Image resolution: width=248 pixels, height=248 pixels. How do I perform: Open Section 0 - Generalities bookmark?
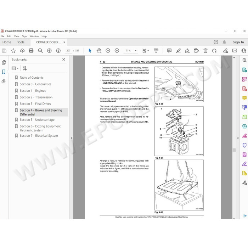pos(35,84)
